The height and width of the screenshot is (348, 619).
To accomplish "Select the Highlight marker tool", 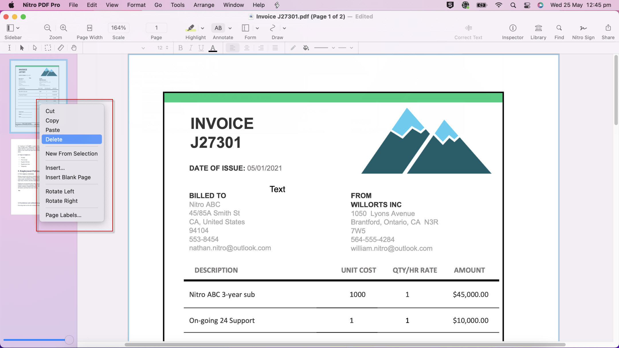I will pos(191,28).
